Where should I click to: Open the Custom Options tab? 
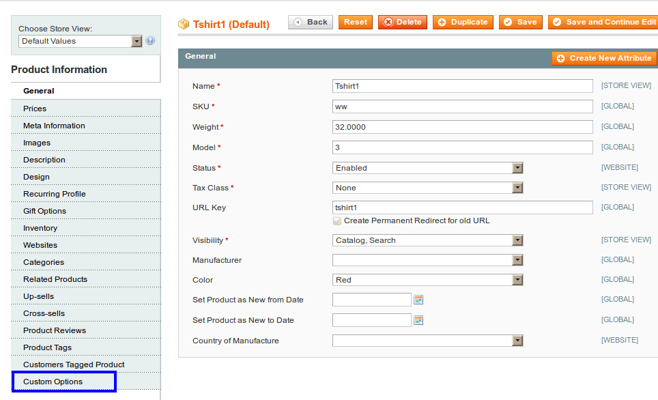[x=53, y=382]
